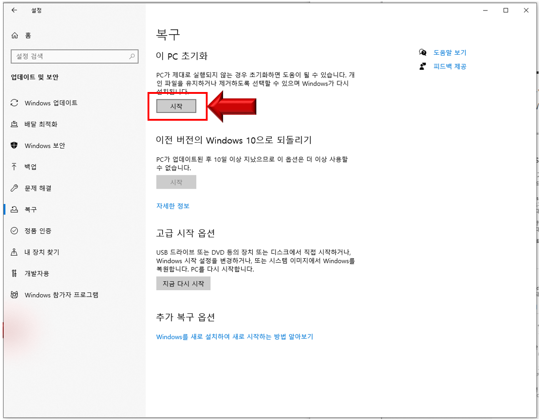Focus the 설정 검색 input field
The height and width of the screenshot is (420, 540).
pos(75,56)
